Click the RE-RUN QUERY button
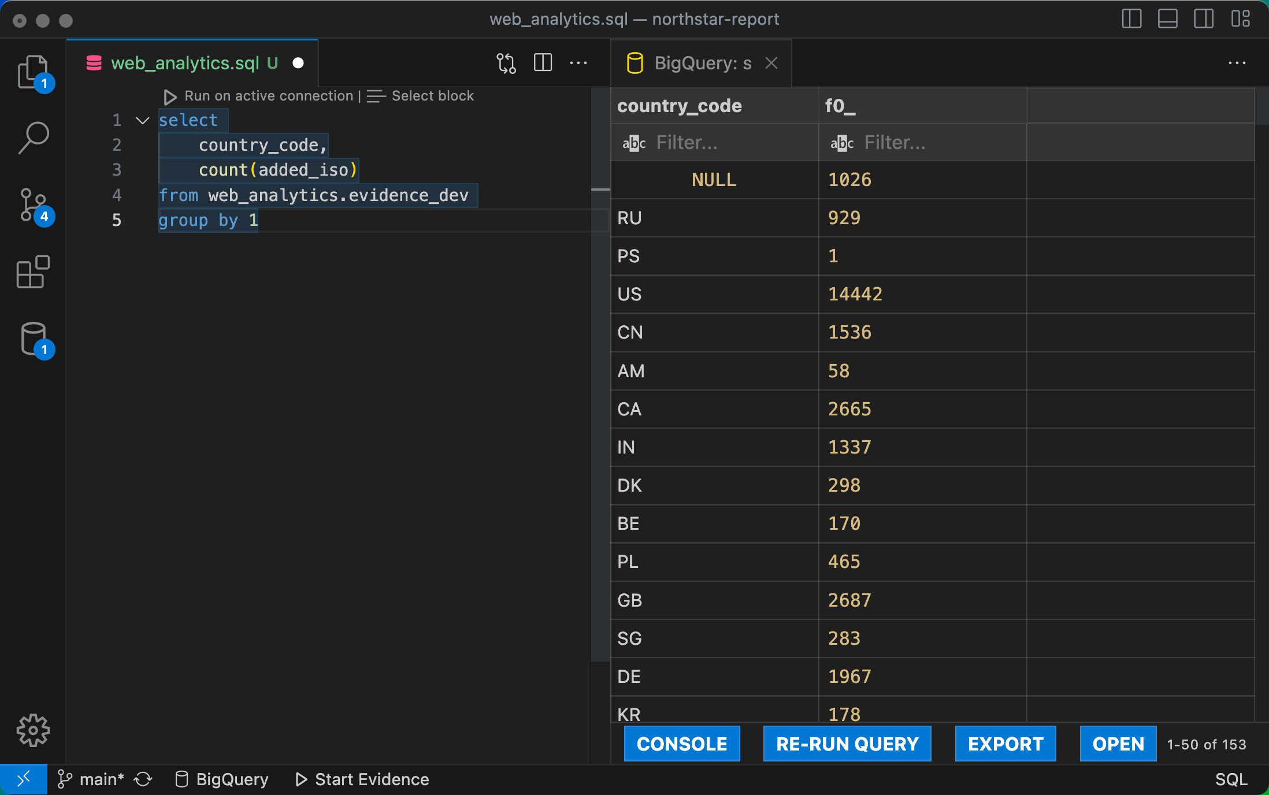The image size is (1269, 795). click(x=847, y=744)
